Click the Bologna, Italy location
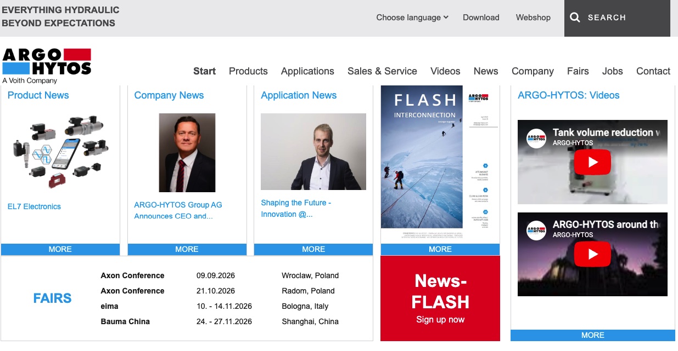 [305, 306]
